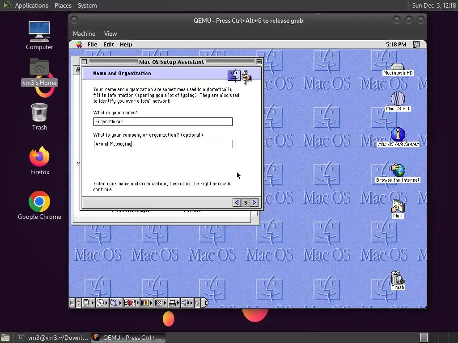Expand the sound volume module's popup arrow
The image size is (458, 343).
(x=191, y=303)
